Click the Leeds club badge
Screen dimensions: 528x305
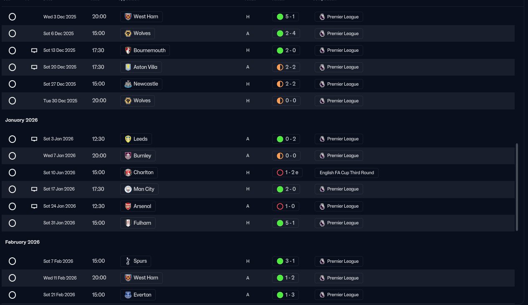tap(128, 139)
